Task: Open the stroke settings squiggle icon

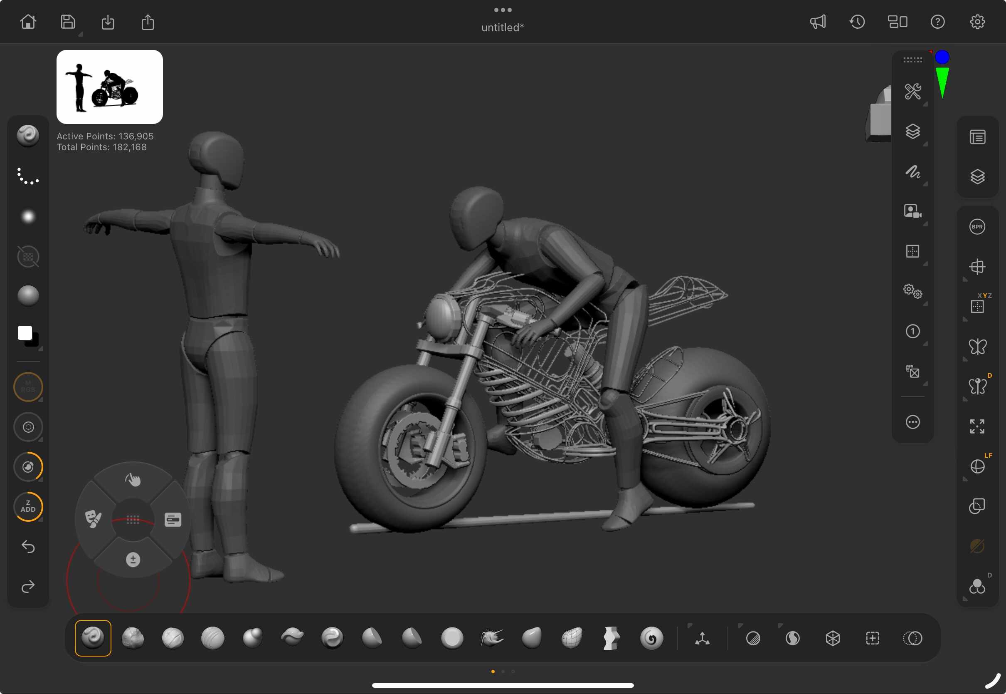Action: [912, 172]
